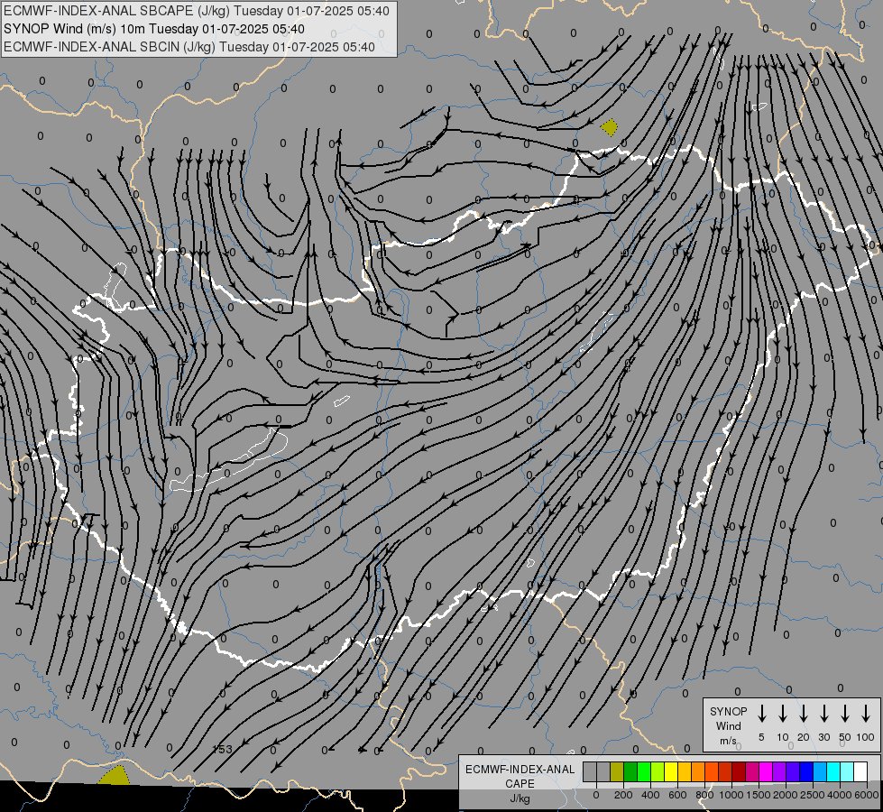The width and height of the screenshot is (883, 812).
Task: Click the SYNOP Wind m/s legend label
Action: pyautogui.click(x=728, y=725)
